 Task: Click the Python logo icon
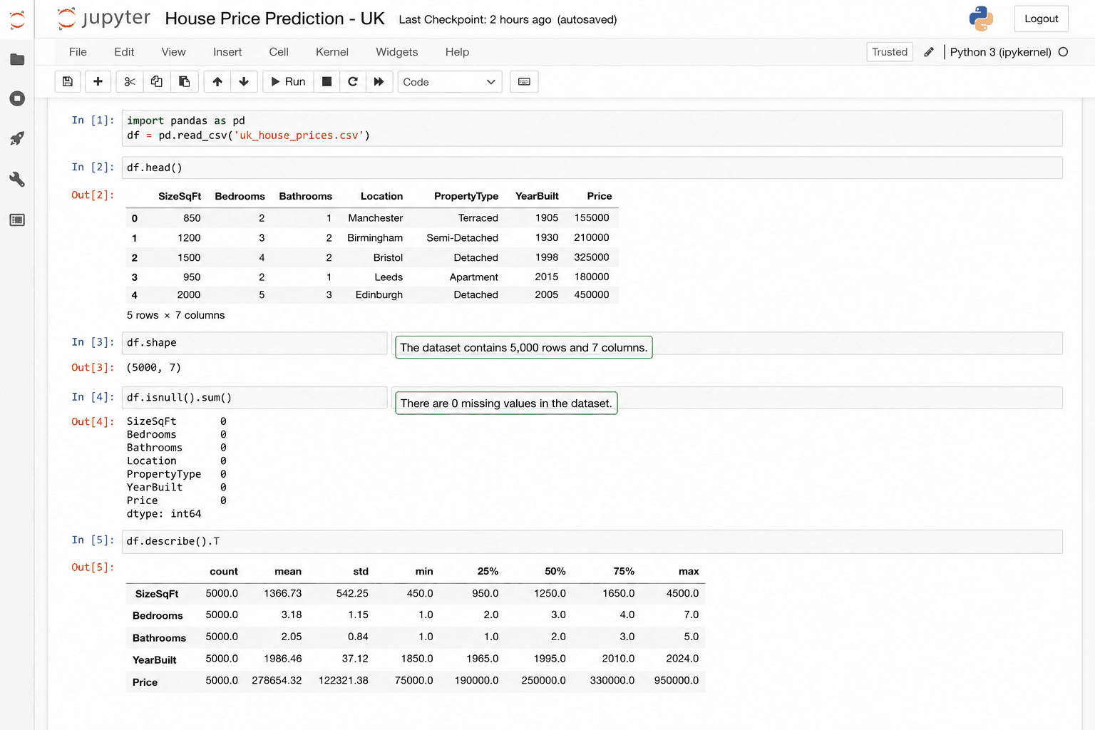[981, 19]
